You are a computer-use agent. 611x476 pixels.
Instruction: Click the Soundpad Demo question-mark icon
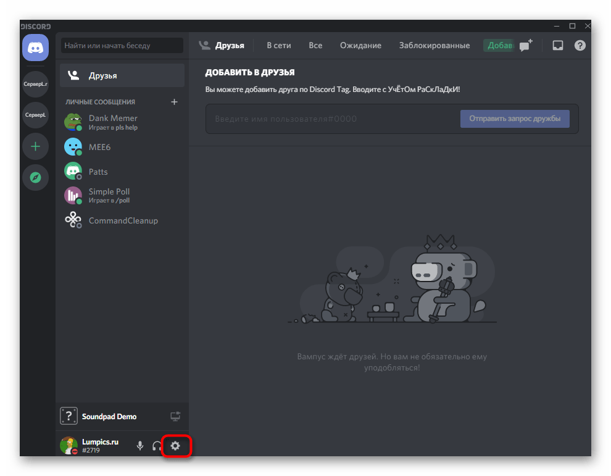pyautogui.click(x=69, y=416)
